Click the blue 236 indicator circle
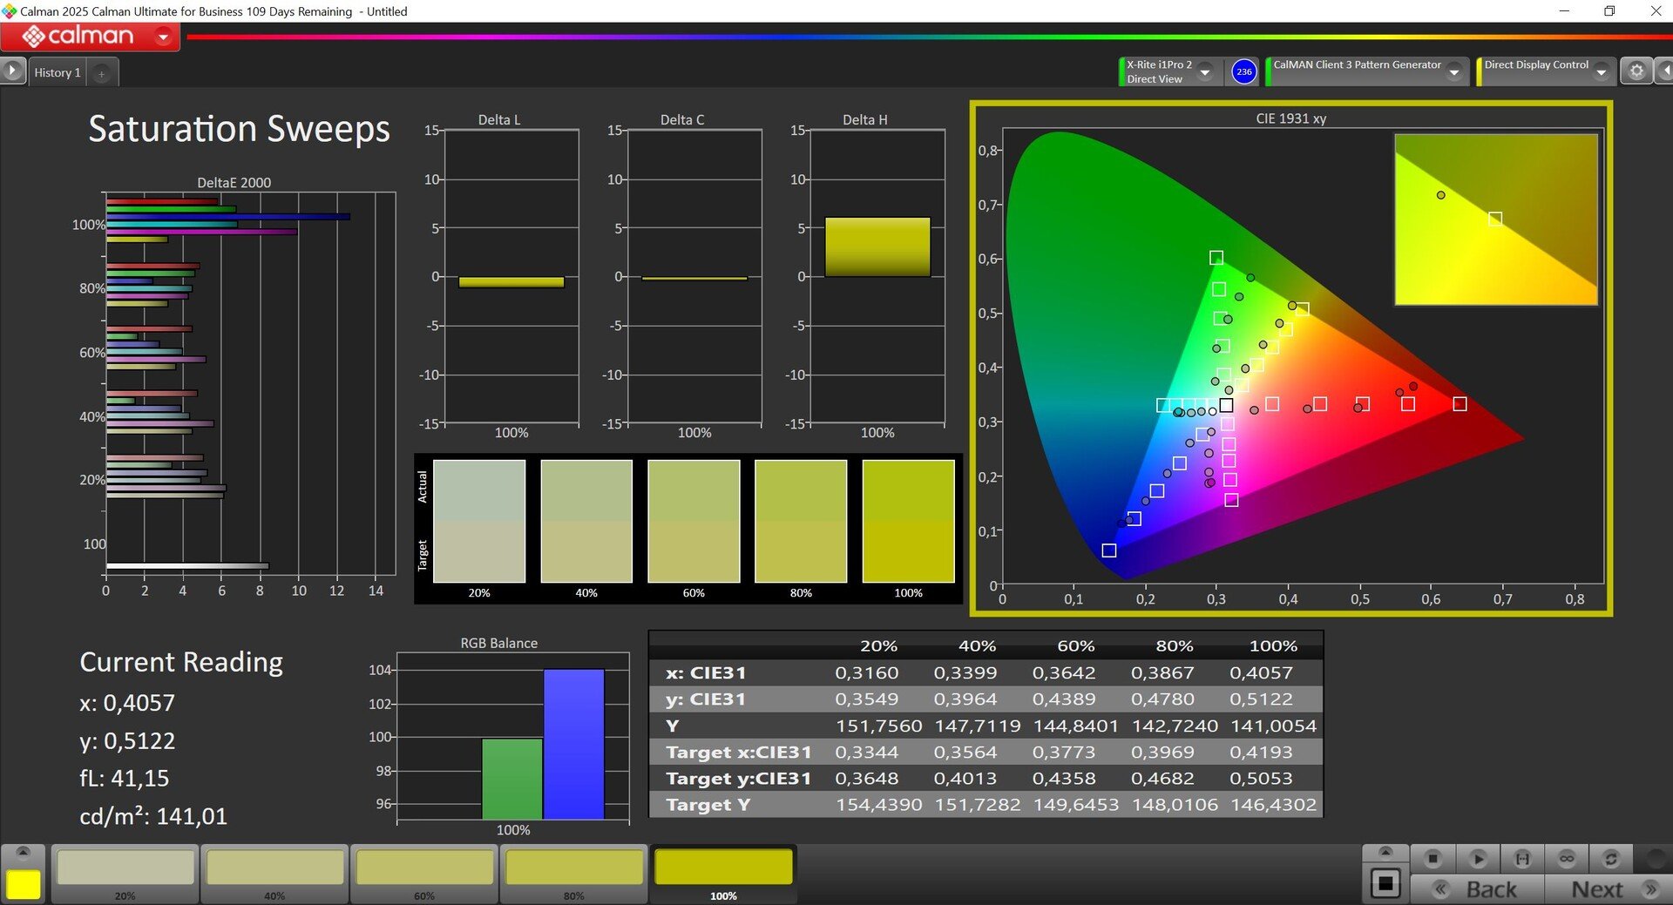 [1243, 71]
